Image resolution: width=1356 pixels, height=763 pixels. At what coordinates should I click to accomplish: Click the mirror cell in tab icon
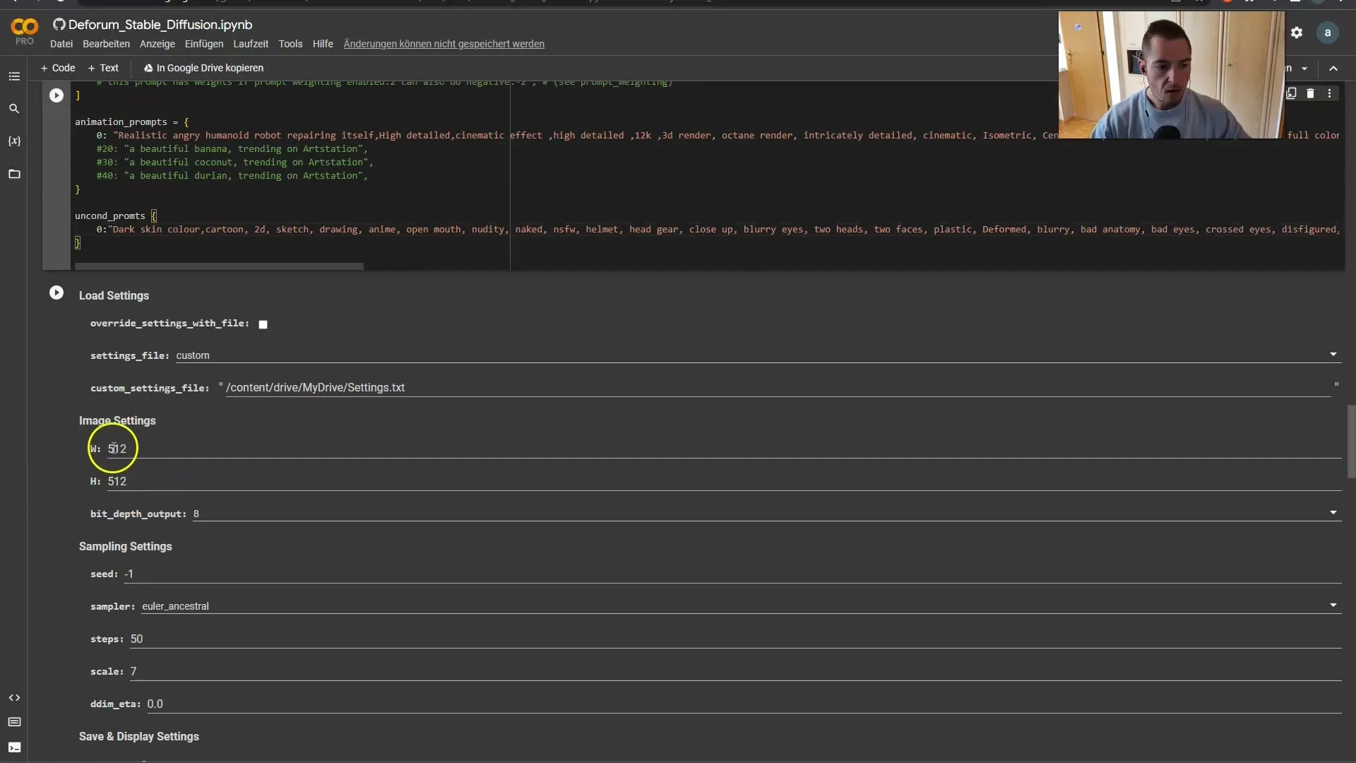[1291, 93]
